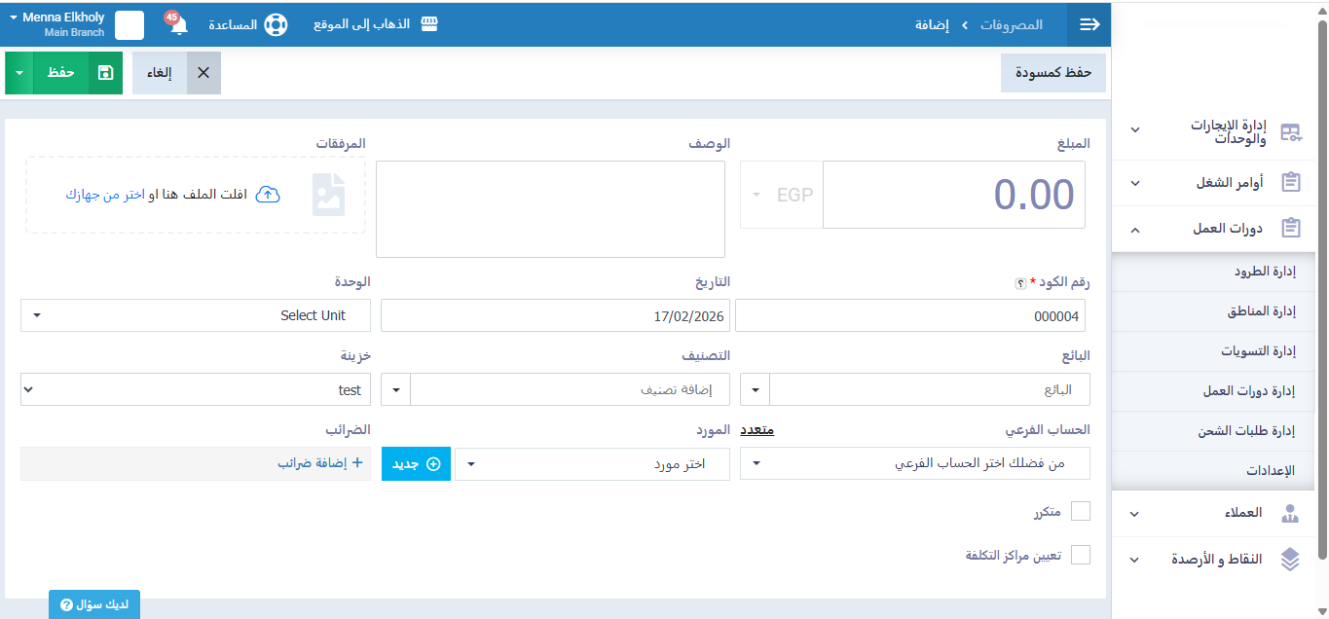Viewport: 1329px width, 619px height.
Task: Open the EGP currency dropdown
Action: point(782,195)
